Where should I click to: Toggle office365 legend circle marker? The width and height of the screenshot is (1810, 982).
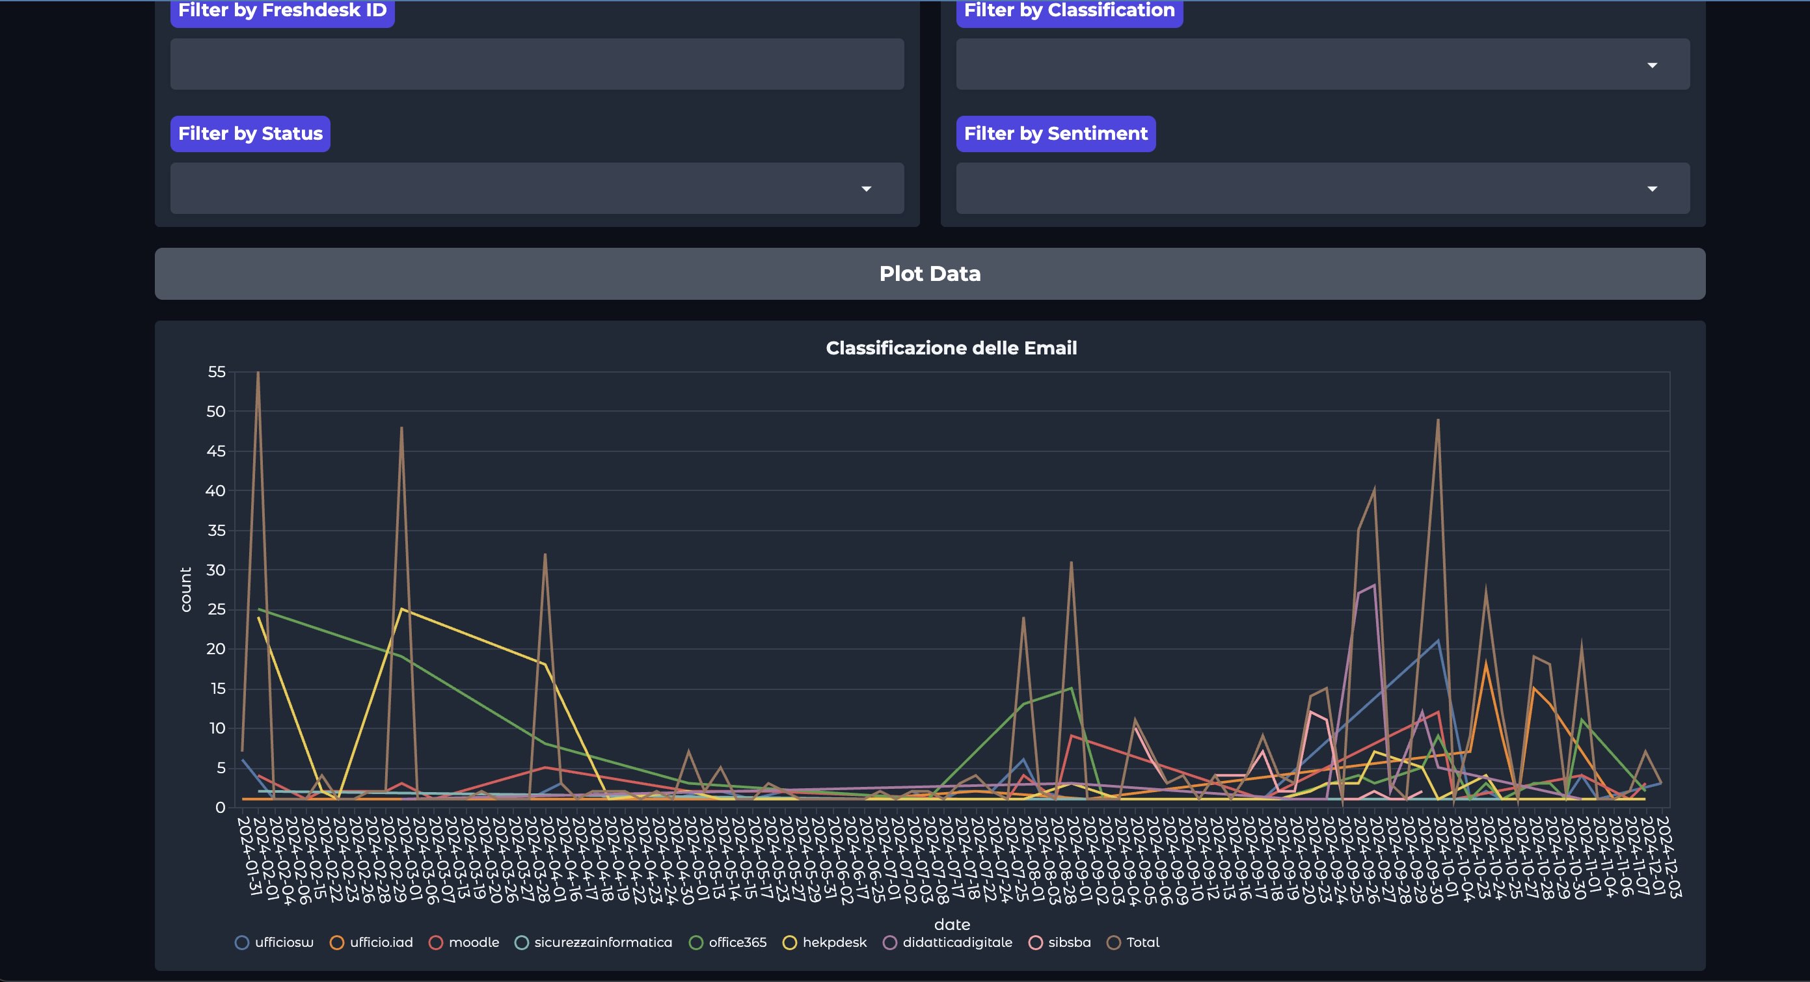(696, 943)
